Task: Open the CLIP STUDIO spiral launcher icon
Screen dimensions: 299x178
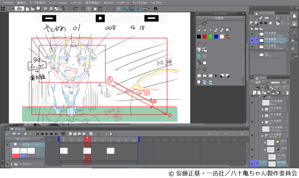Action: coord(19,9)
